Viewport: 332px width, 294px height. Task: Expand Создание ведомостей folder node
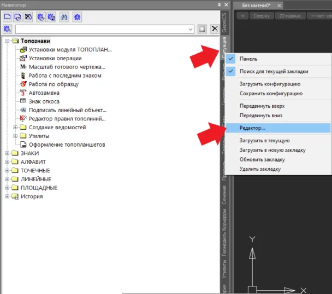click(15, 128)
